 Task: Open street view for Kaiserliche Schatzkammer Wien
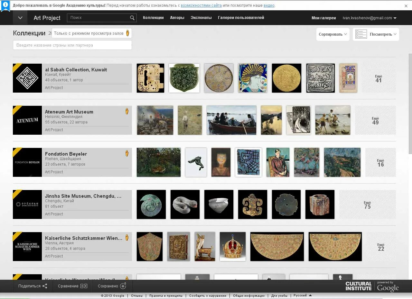point(127,238)
